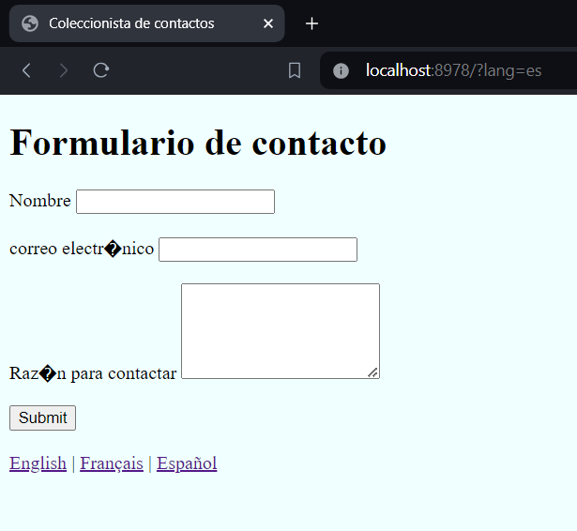Viewport: 577px width, 531px height.
Task: Click the Razón para contactar label
Action: coord(93,373)
